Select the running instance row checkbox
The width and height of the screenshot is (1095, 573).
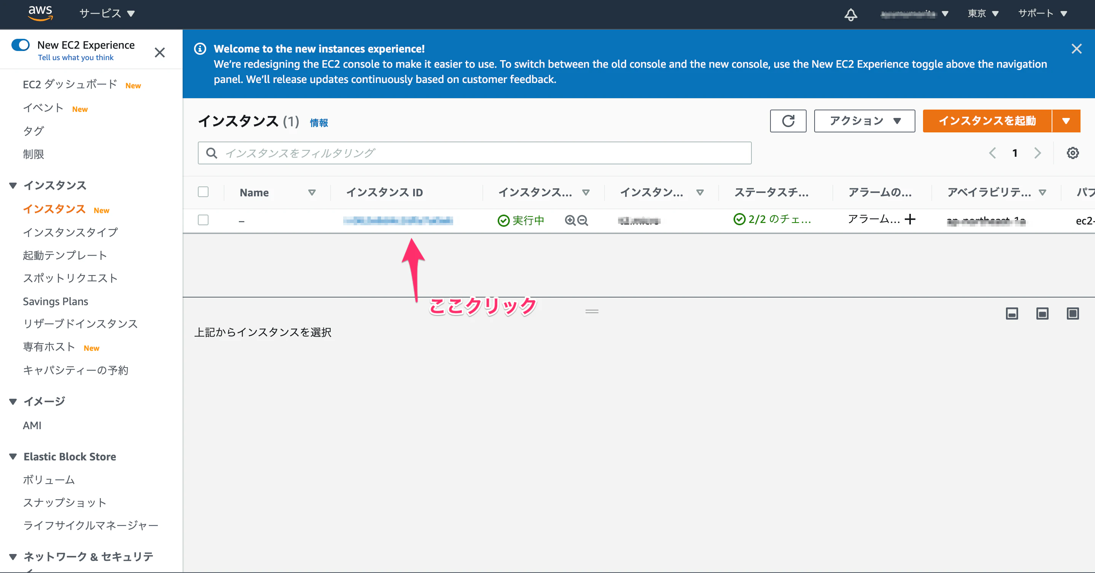tap(203, 220)
